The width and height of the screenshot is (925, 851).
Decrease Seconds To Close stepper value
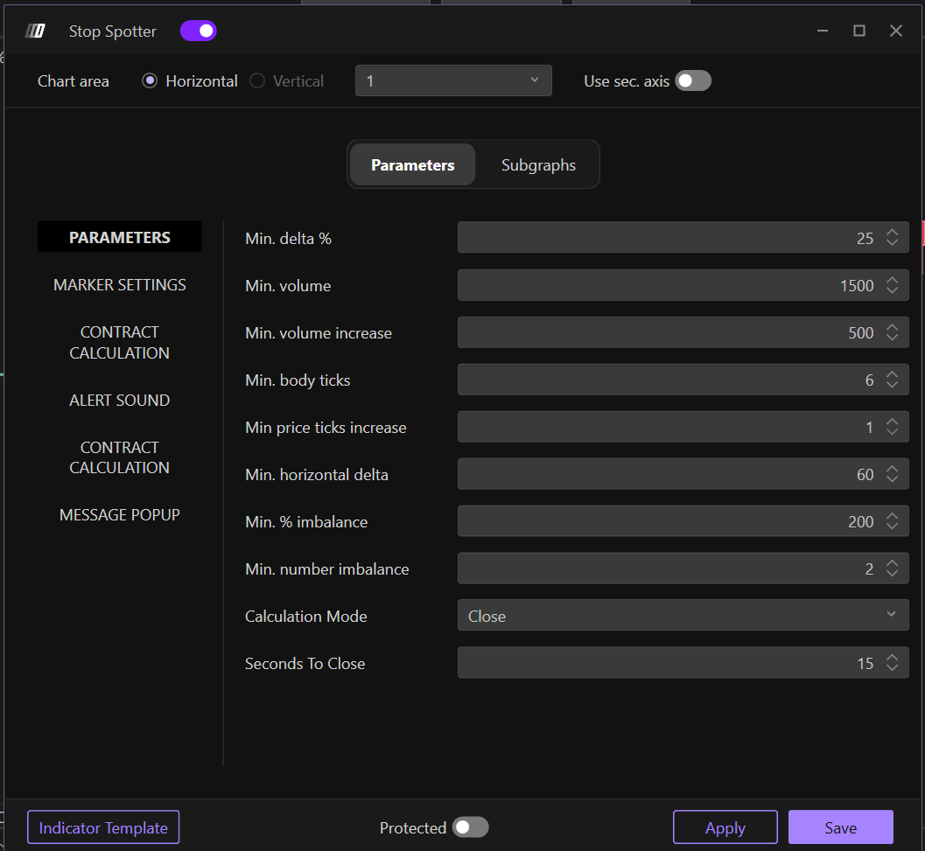[x=892, y=668]
